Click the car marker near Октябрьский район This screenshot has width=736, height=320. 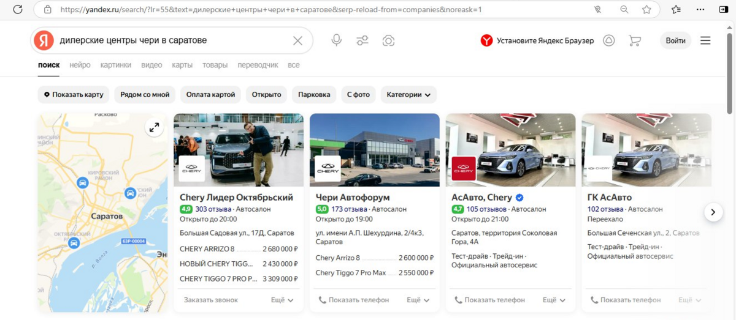pyautogui.click(x=74, y=243)
